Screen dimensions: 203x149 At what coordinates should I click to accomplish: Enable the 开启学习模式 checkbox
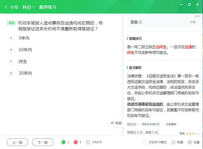click(x=145, y=142)
